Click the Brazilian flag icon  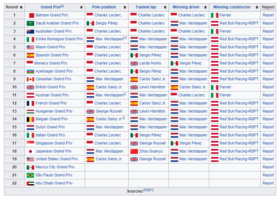(30, 175)
